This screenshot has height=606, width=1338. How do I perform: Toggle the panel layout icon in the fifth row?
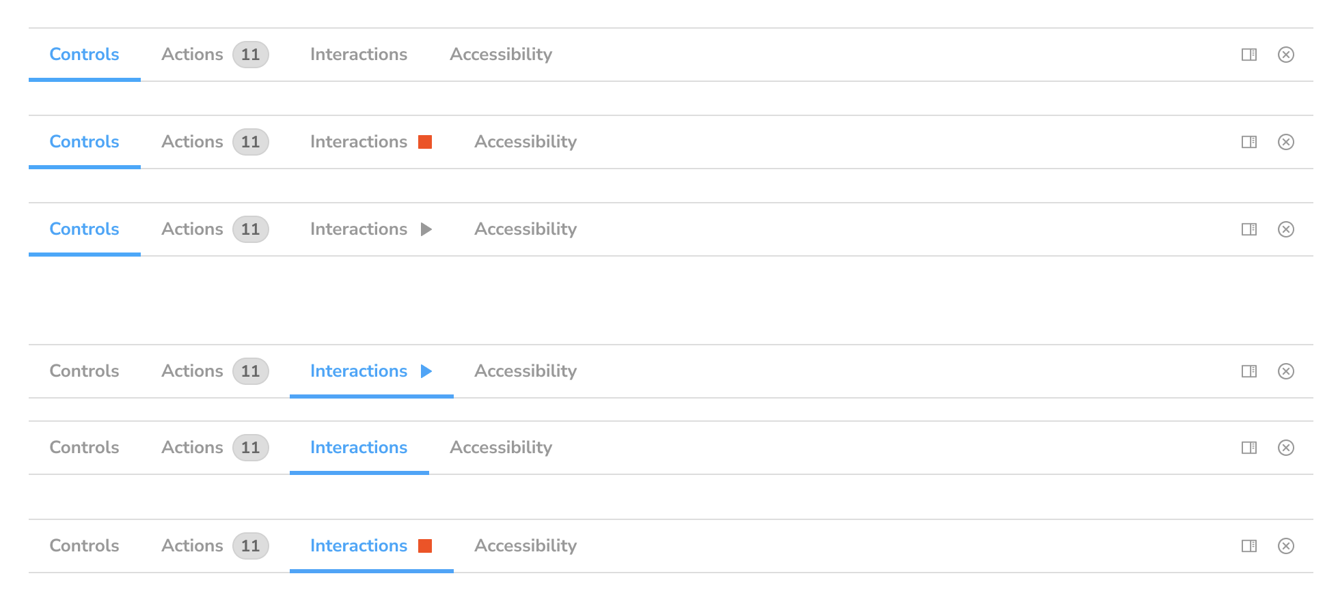point(1249,448)
